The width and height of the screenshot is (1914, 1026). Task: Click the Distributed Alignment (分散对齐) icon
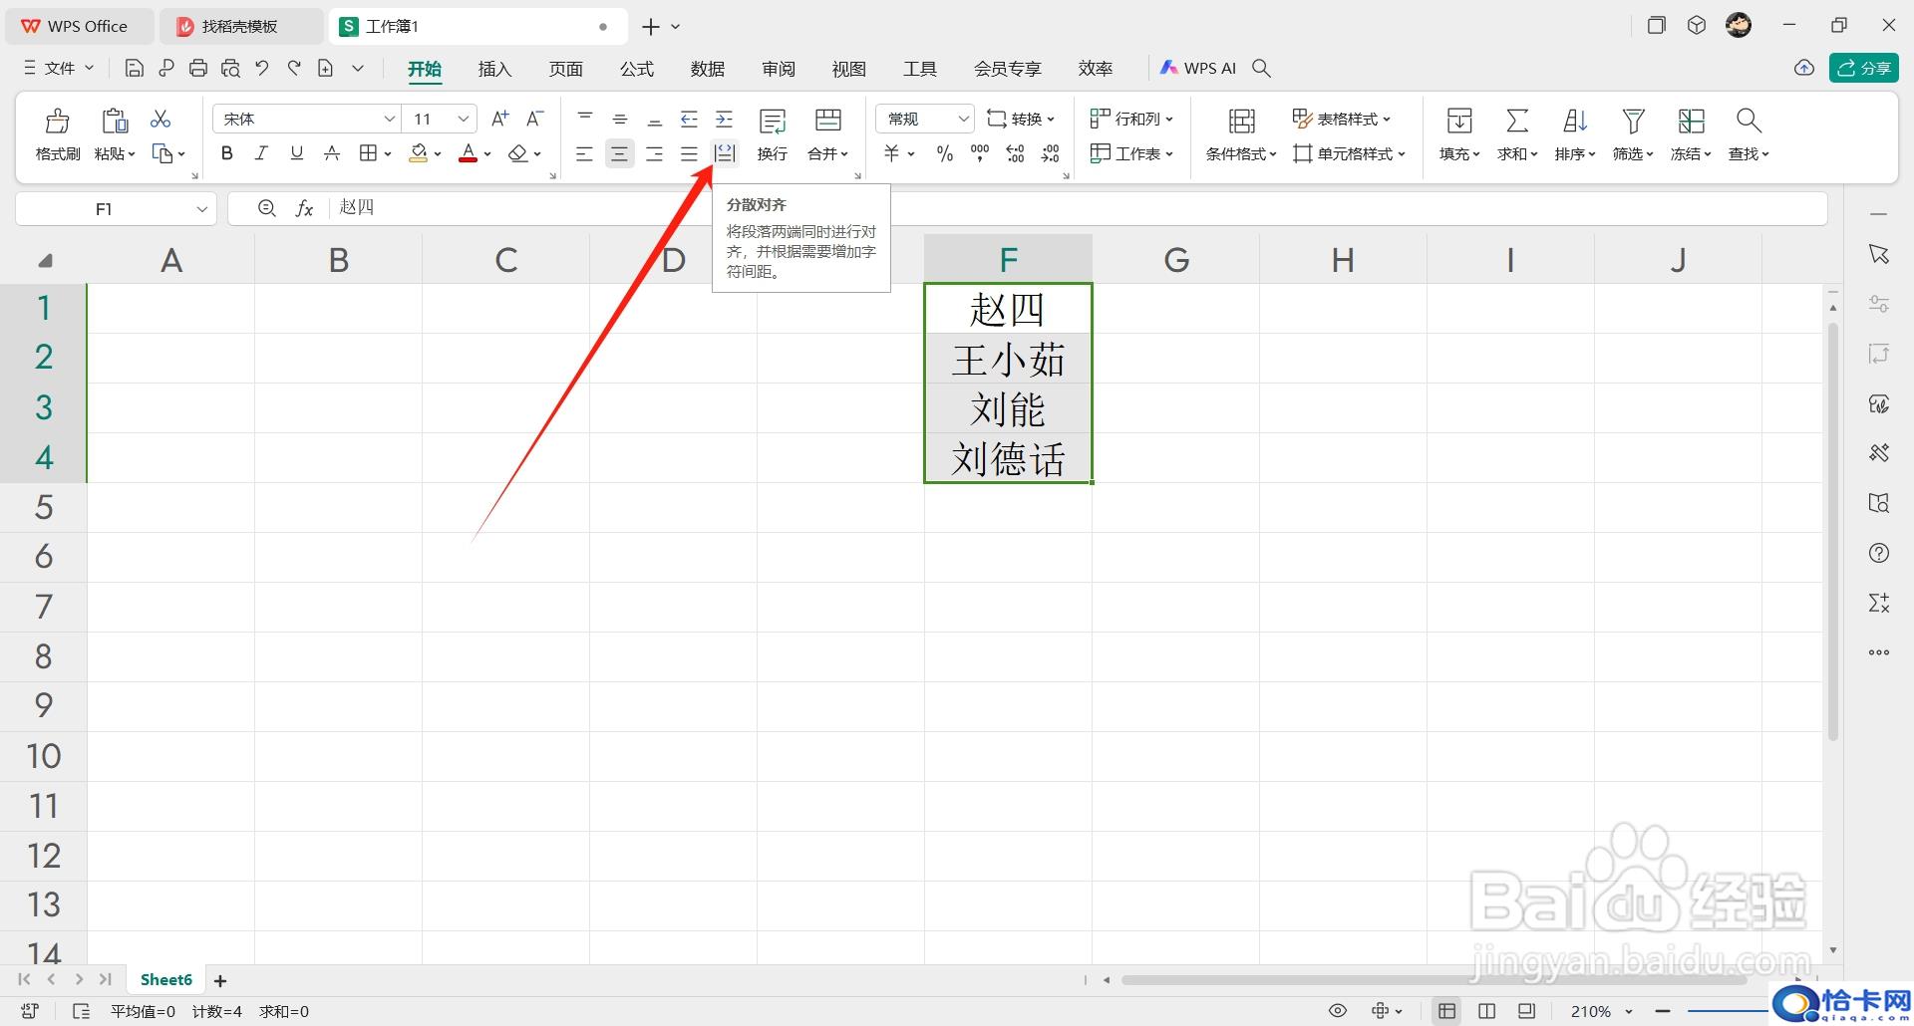(x=725, y=153)
